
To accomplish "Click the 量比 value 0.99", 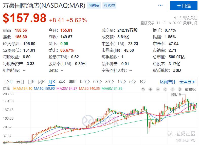I will click(64, 44).
